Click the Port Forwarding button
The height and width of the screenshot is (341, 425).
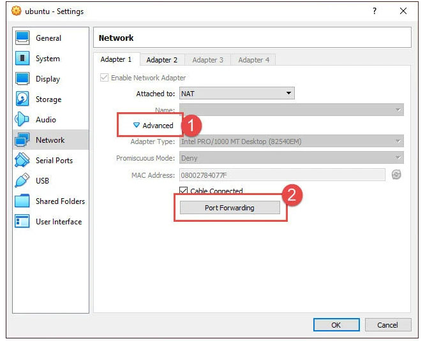[230, 208]
